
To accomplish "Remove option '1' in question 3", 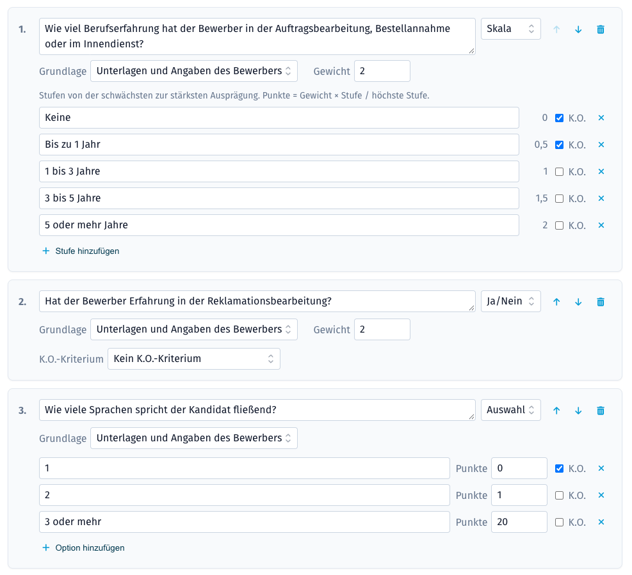I will tap(601, 468).
